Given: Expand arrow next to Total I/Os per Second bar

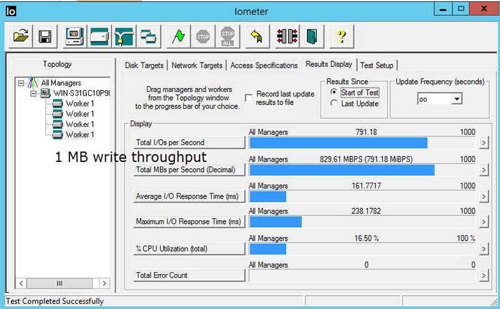Looking at the screenshot, I should click(484, 143).
